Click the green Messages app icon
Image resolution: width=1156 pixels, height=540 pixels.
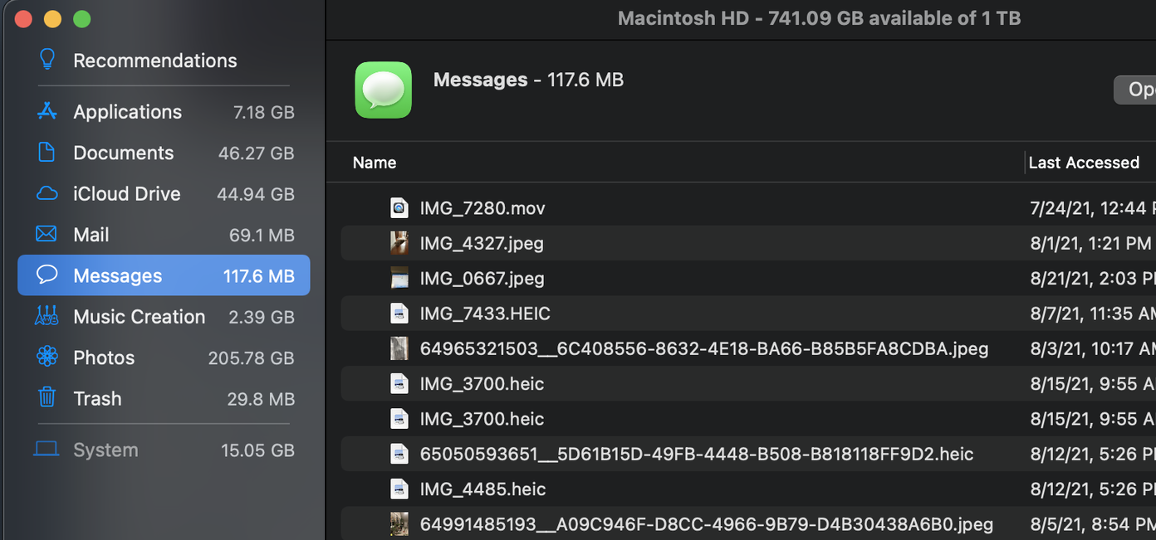click(384, 90)
